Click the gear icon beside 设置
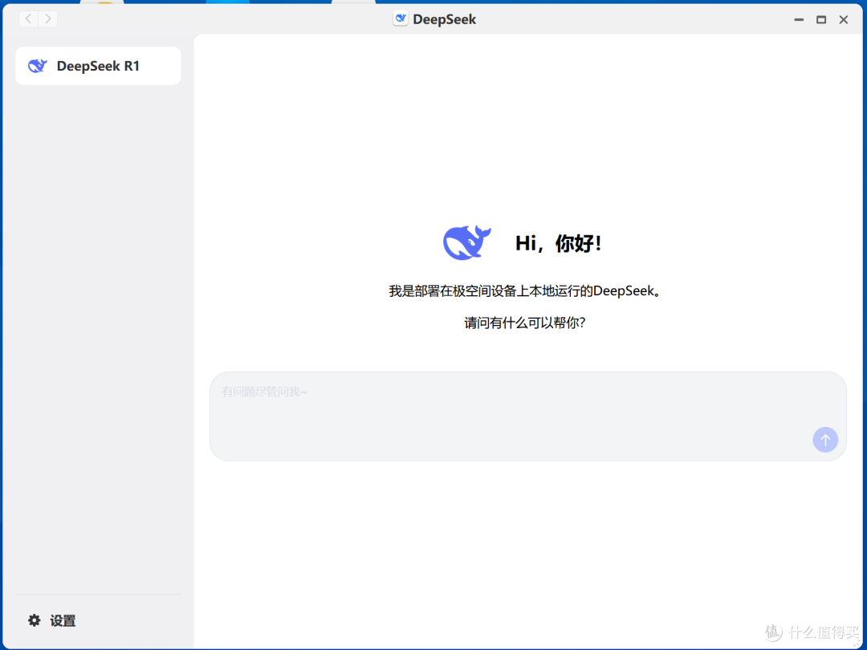Image resolution: width=867 pixels, height=650 pixels. (35, 620)
